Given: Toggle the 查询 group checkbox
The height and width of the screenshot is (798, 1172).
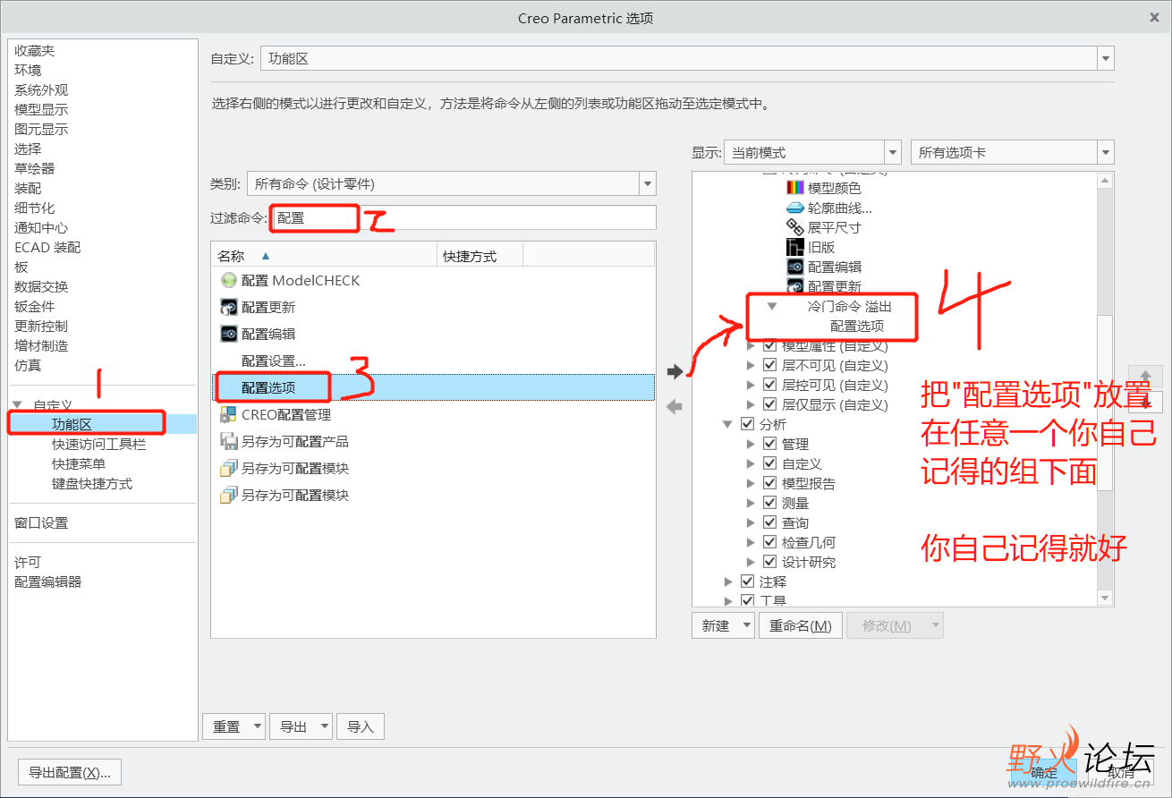Looking at the screenshot, I should coord(769,522).
